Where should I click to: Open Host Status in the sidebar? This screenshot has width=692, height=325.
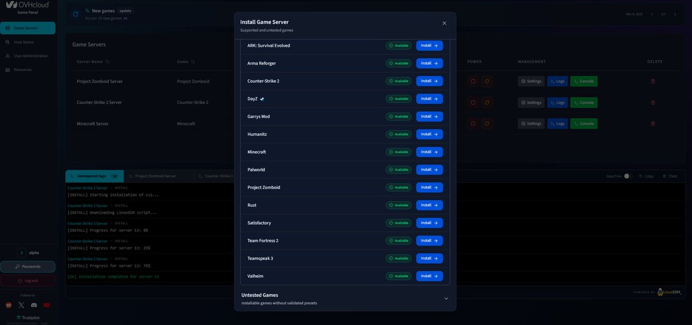28,42
